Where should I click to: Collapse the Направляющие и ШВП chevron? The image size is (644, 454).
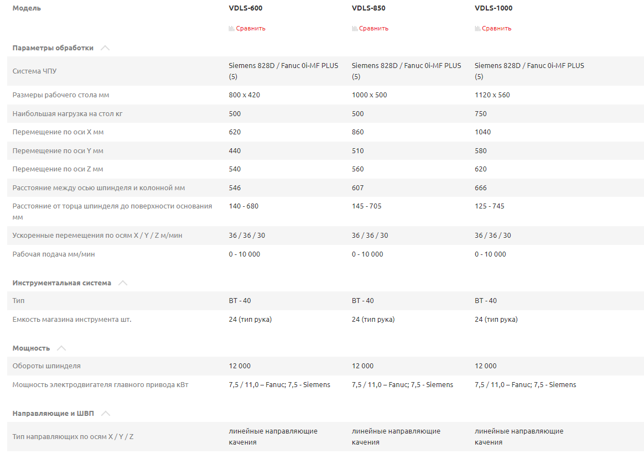106,414
